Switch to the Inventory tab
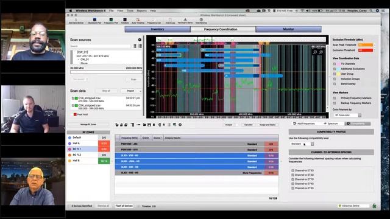The image size is (390, 219). 157,29
